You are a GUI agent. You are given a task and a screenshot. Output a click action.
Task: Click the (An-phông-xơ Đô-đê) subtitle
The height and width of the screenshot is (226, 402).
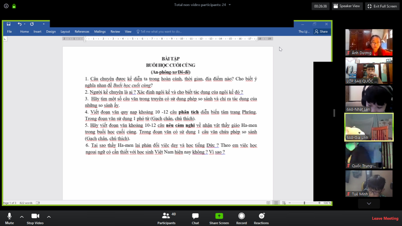[171, 72]
